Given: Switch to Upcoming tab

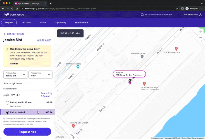Looking at the screenshot, I should pyautogui.click(x=61, y=22).
